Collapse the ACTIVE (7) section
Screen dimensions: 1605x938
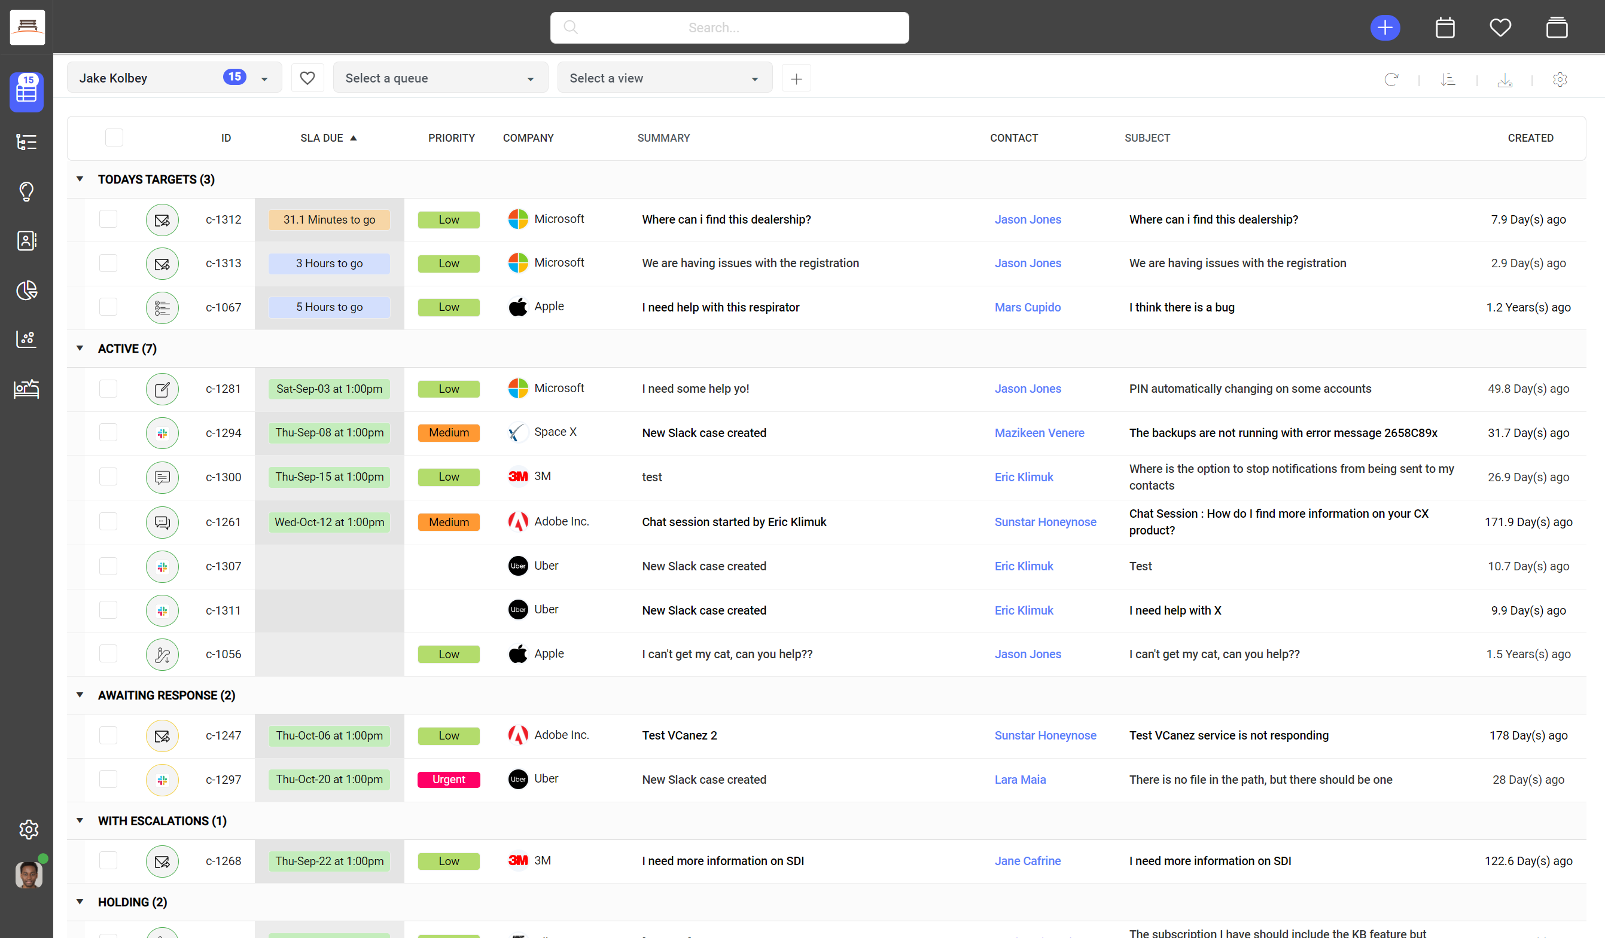pos(79,348)
